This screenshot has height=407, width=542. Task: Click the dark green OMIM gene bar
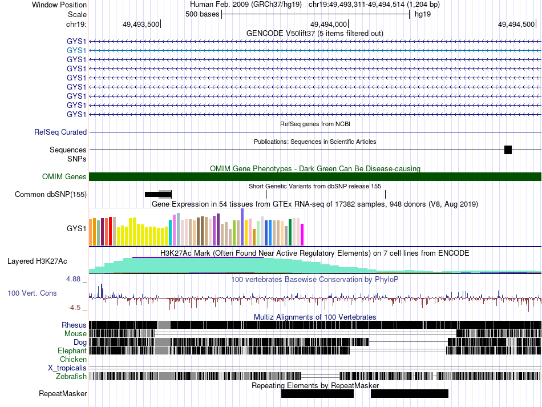[315, 177]
